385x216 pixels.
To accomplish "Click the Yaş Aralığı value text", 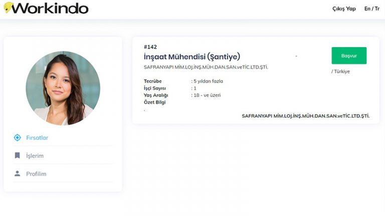I will (x=206, y=95).
